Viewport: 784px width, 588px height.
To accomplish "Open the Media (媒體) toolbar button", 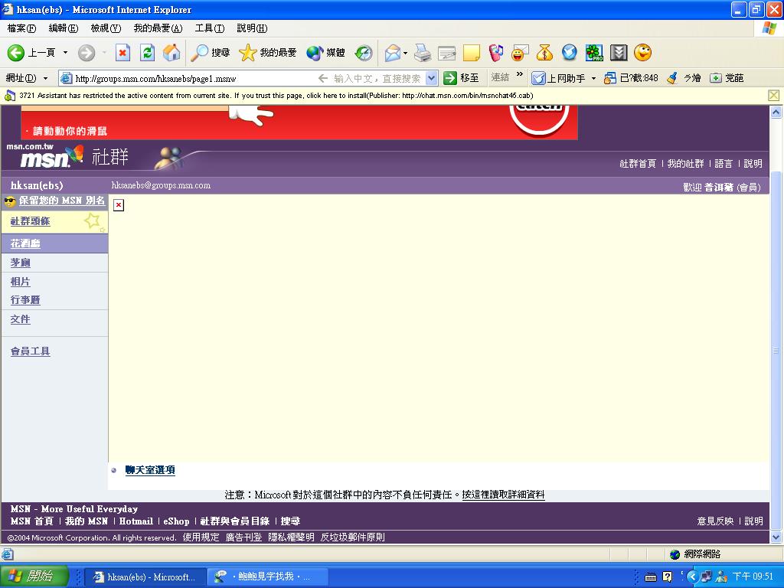I will coord(325,53).
